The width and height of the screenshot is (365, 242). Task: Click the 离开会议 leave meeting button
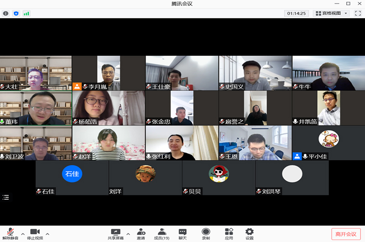tap(345, 234)
